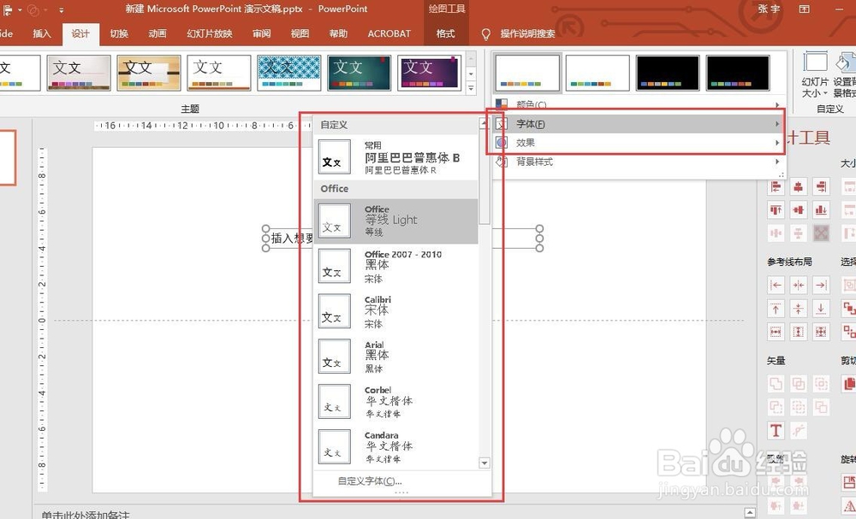Open the 阿里巴巴普惠体 custom font thumbnail
This screenshot has height=519, width=856.
(334, 157)
